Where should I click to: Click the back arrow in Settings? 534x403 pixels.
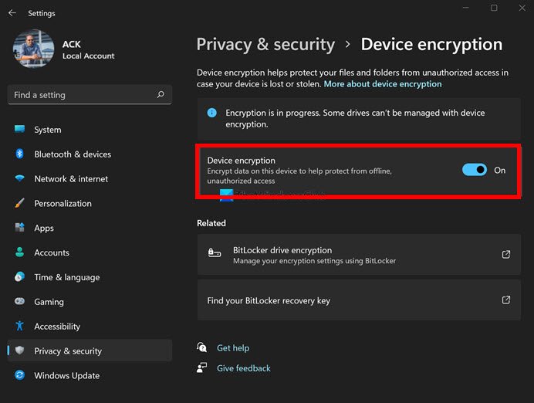(x=12, y=13)
